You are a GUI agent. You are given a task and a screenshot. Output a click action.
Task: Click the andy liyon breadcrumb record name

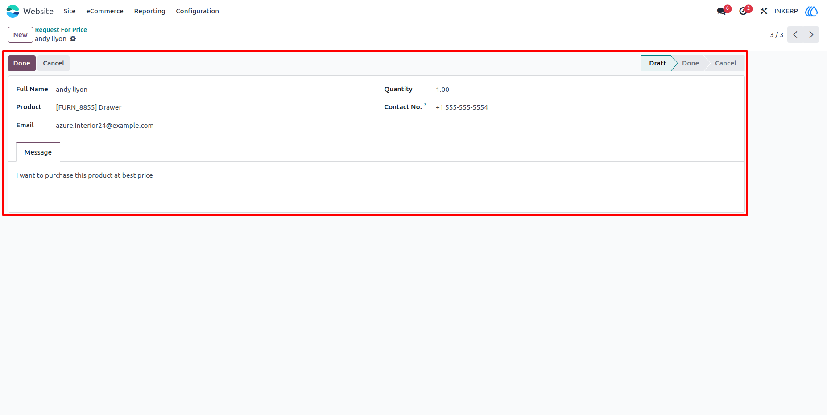[x=51, y=39]
